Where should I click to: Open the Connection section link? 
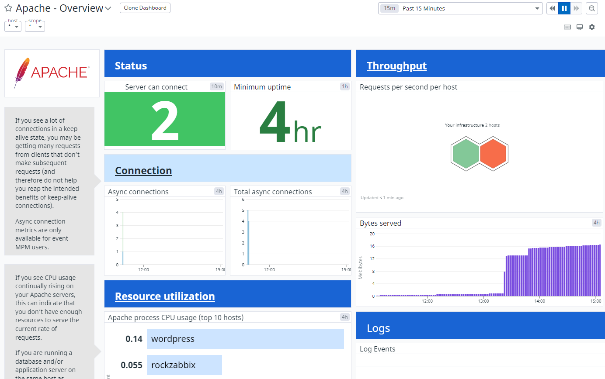pyautogui.click(x=143, y=171)
